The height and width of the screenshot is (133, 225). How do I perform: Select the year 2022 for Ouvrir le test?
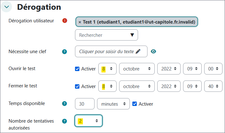171,69
